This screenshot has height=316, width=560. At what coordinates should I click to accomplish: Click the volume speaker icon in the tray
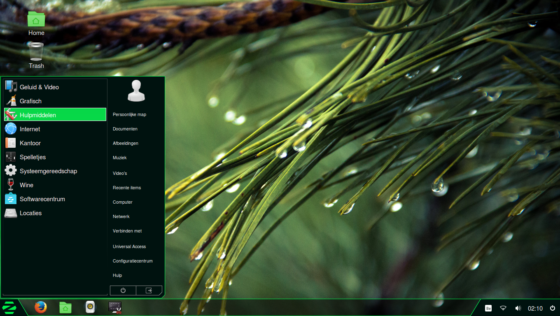coord(518,308)
